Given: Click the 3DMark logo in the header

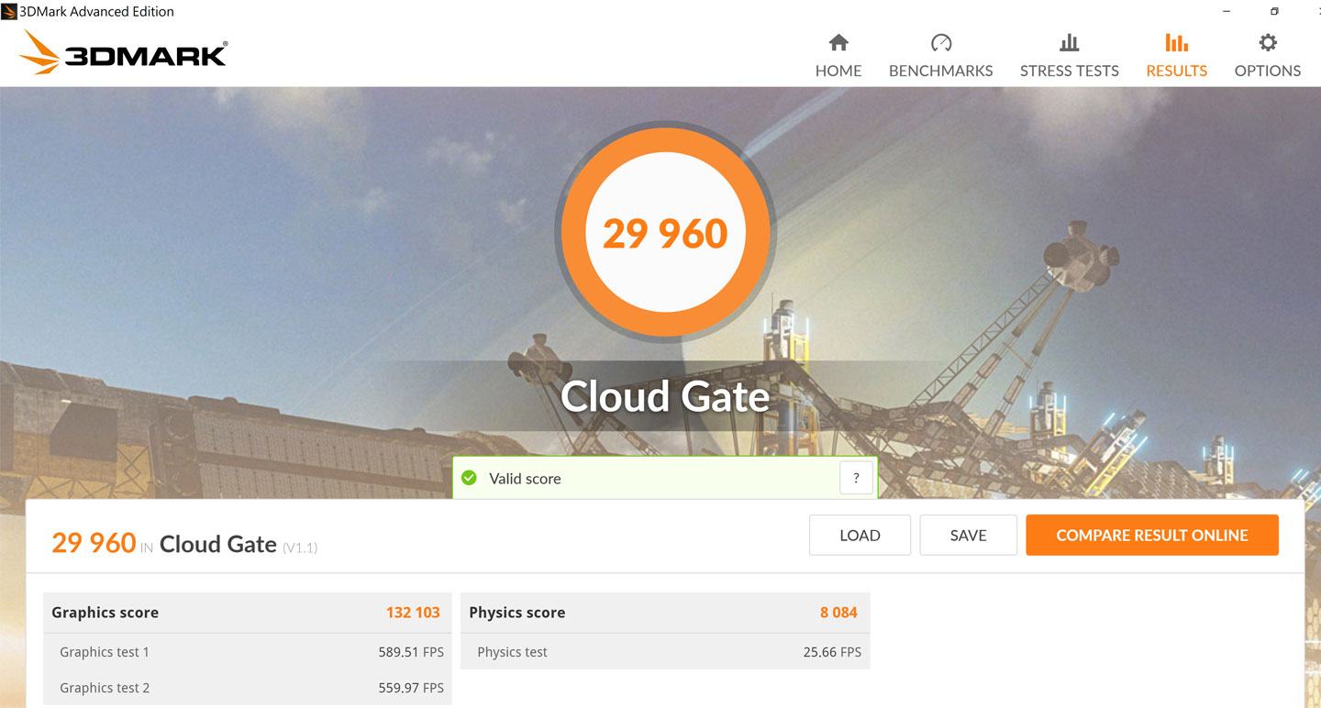Looking at the screenshot, I should pos(123,53).
